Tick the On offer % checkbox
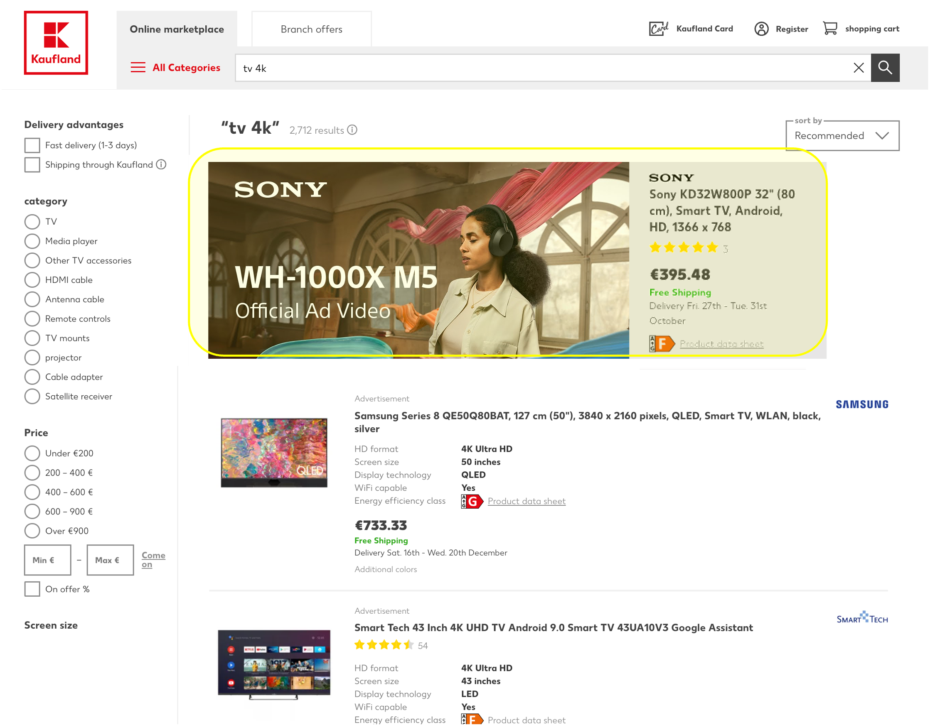Image resolution: width=935 pixels, height=725 pixels. (32, 590)
